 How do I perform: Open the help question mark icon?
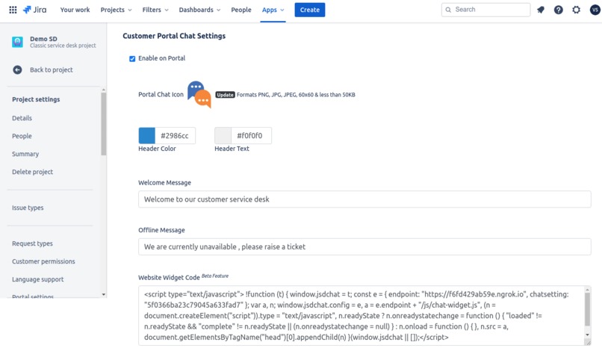click(x=558, y=10)
